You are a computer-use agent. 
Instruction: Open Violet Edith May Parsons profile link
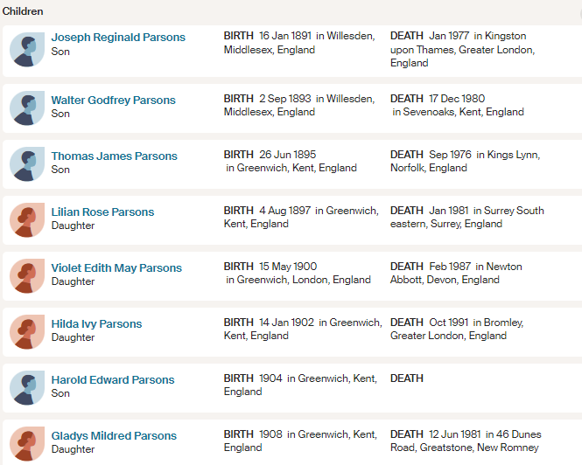tap(116, 268)
